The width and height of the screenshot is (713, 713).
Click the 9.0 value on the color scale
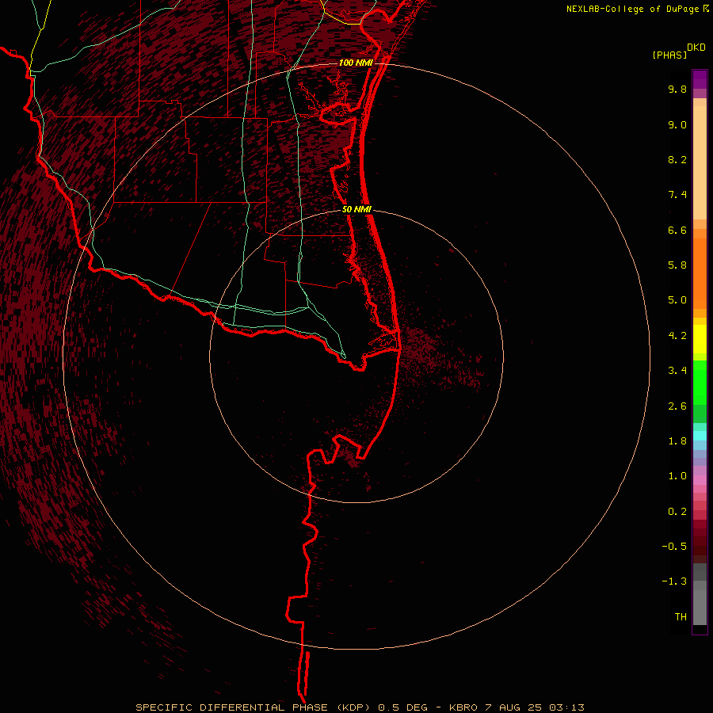coord(677,124)
